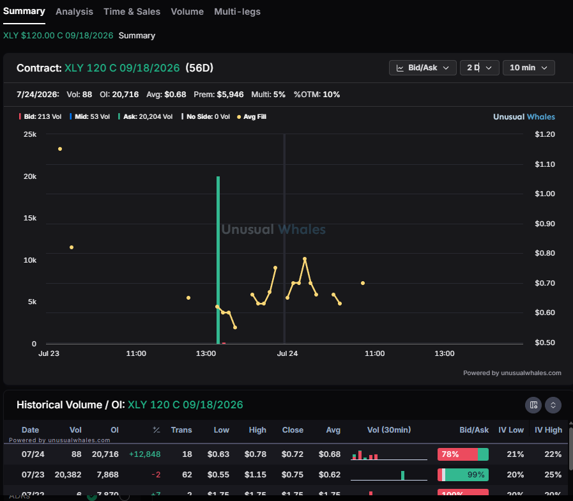This screenshot has height=501, width=573.
Task: Switch to the Volume tab
Action: [x=187, y=12]
